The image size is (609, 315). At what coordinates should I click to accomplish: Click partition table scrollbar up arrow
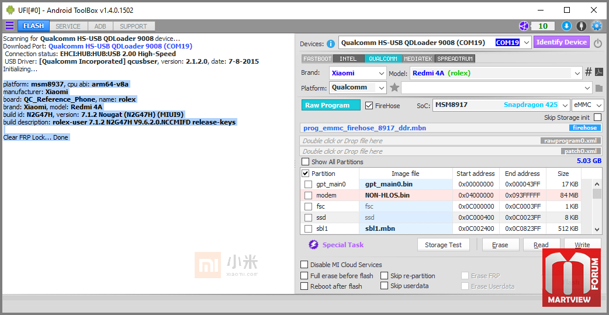click(x=597, y=183)
